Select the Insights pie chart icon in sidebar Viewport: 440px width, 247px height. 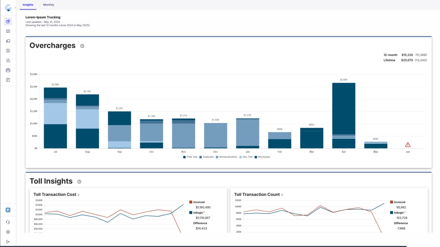pos(8,21)
